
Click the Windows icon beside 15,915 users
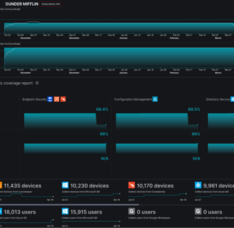65,211
